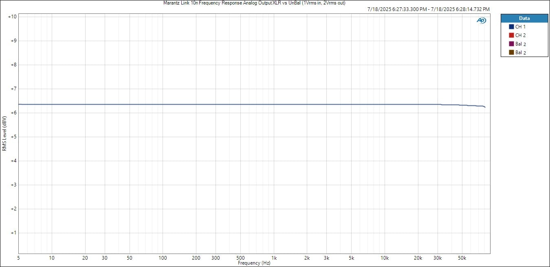Select the Data legend header
Viewport: 550px width, 267px height.
[x=524, y=18]
